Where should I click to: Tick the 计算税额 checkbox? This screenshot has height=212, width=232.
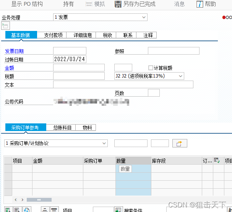tap(151, 68)
